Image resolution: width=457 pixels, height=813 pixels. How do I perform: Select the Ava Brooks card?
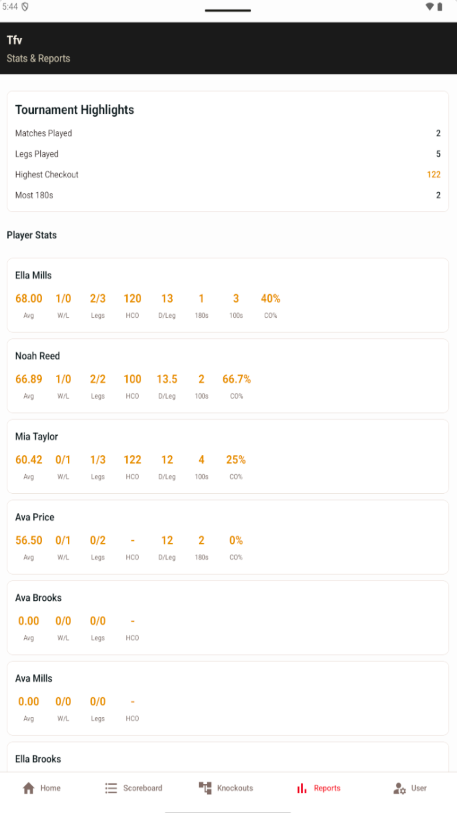(x=228, y=617)
